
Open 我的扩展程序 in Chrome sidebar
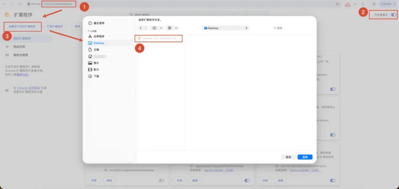(27, 38)
